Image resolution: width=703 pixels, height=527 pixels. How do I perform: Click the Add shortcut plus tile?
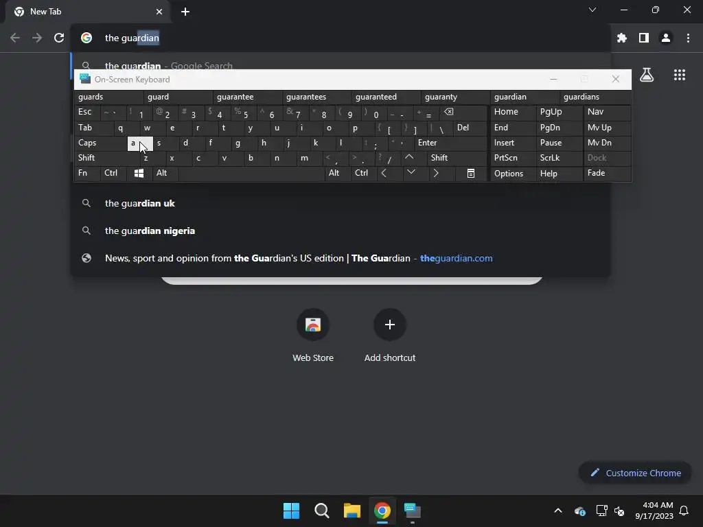tap(390, 335)
